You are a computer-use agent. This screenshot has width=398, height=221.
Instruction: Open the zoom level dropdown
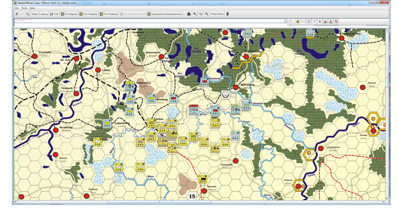201,14
